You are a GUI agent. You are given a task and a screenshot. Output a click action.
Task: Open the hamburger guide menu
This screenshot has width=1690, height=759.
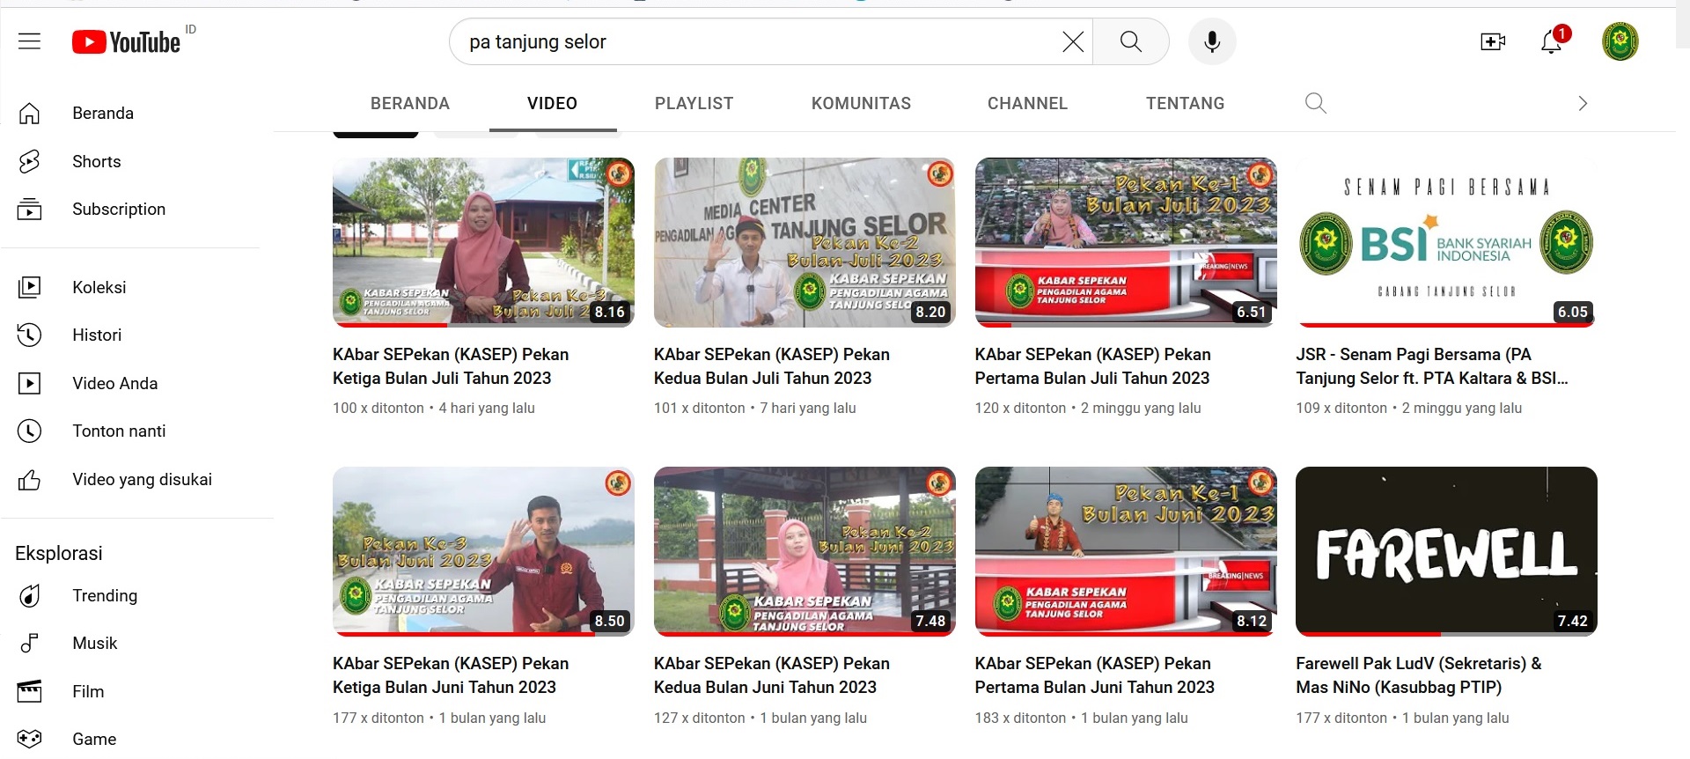(x=29, y=41)
